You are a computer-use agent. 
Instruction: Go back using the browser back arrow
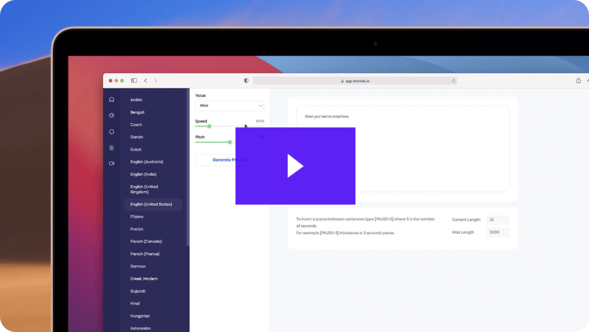click(x=145, y=80)
